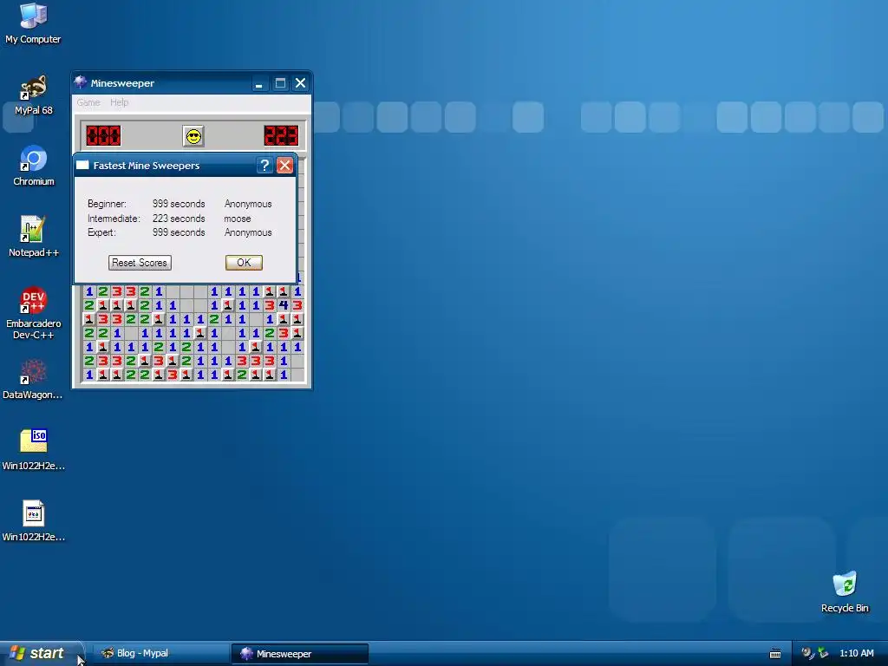Open the Windows start menu
The image size is (888, 666).
point(42,654)
